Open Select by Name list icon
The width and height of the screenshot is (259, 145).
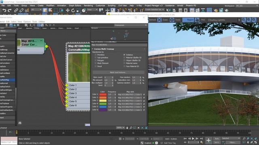coord(50,10)
